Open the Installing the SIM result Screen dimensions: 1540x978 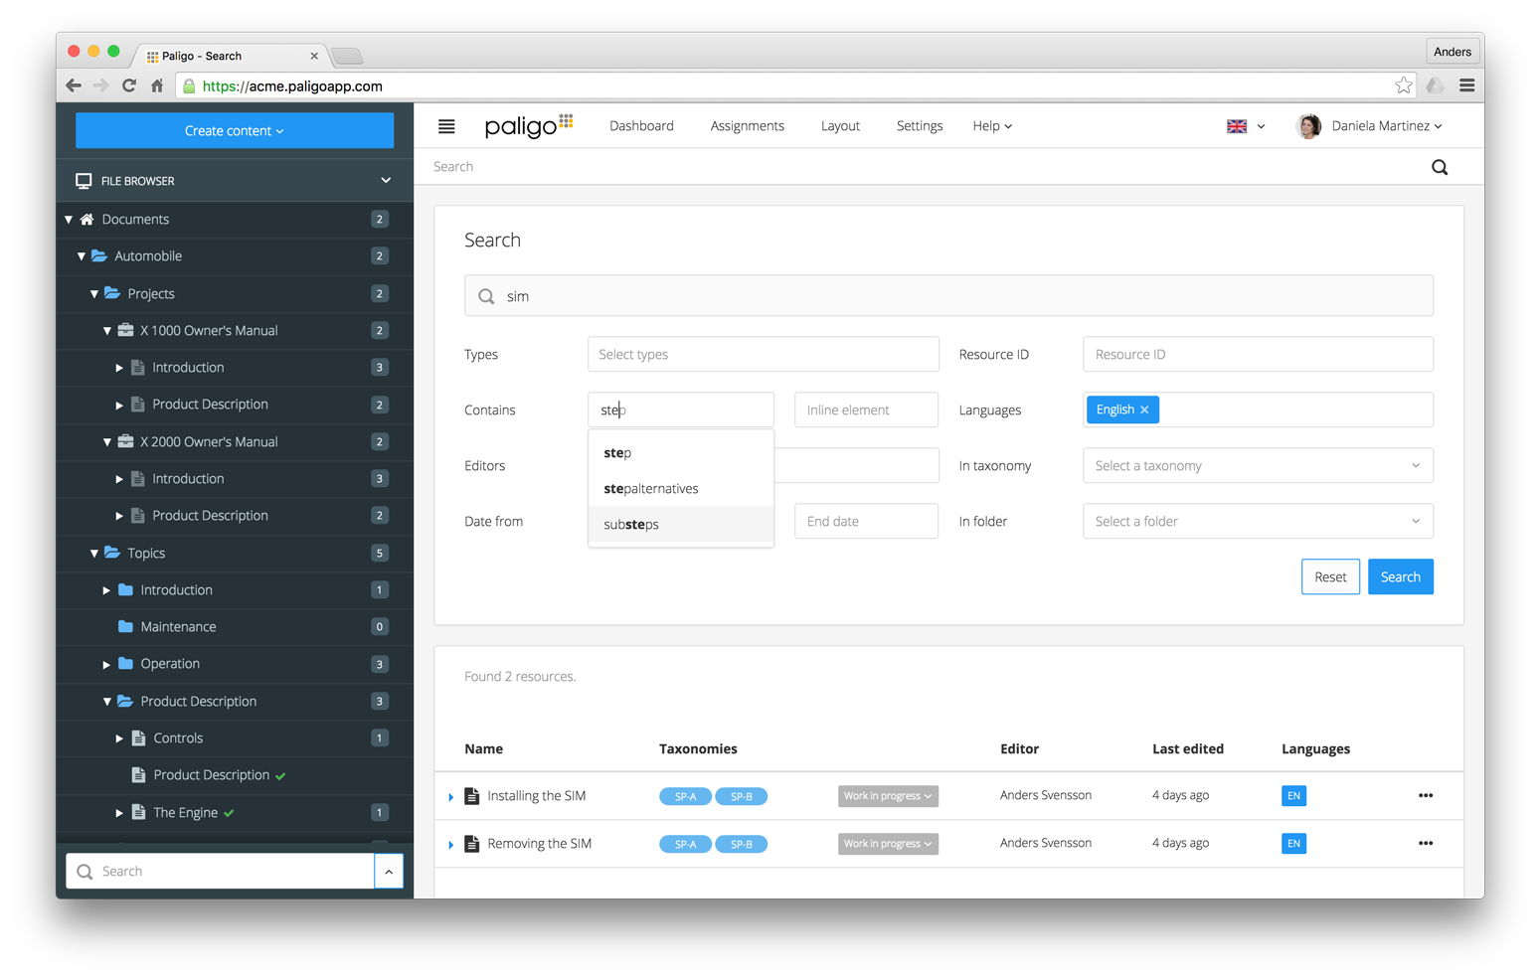point(537,796)
